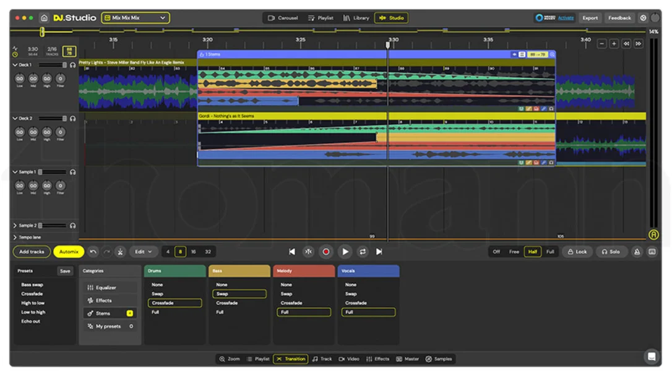The image size is (672, 377).
Task: Select Half snap mode toggle
Action: tap(532, 252)
